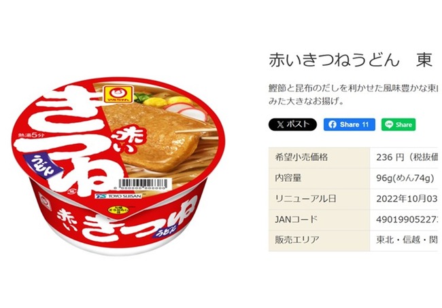Click the JANコード row label
Screen dimensions: 442x308
pyautogui.click(x=296, y=219)
